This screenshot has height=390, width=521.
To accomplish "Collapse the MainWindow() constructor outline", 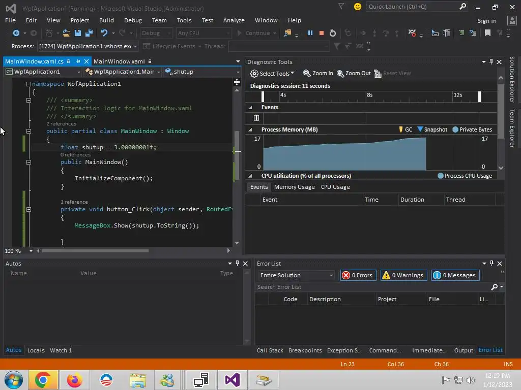I will (28, 162).
